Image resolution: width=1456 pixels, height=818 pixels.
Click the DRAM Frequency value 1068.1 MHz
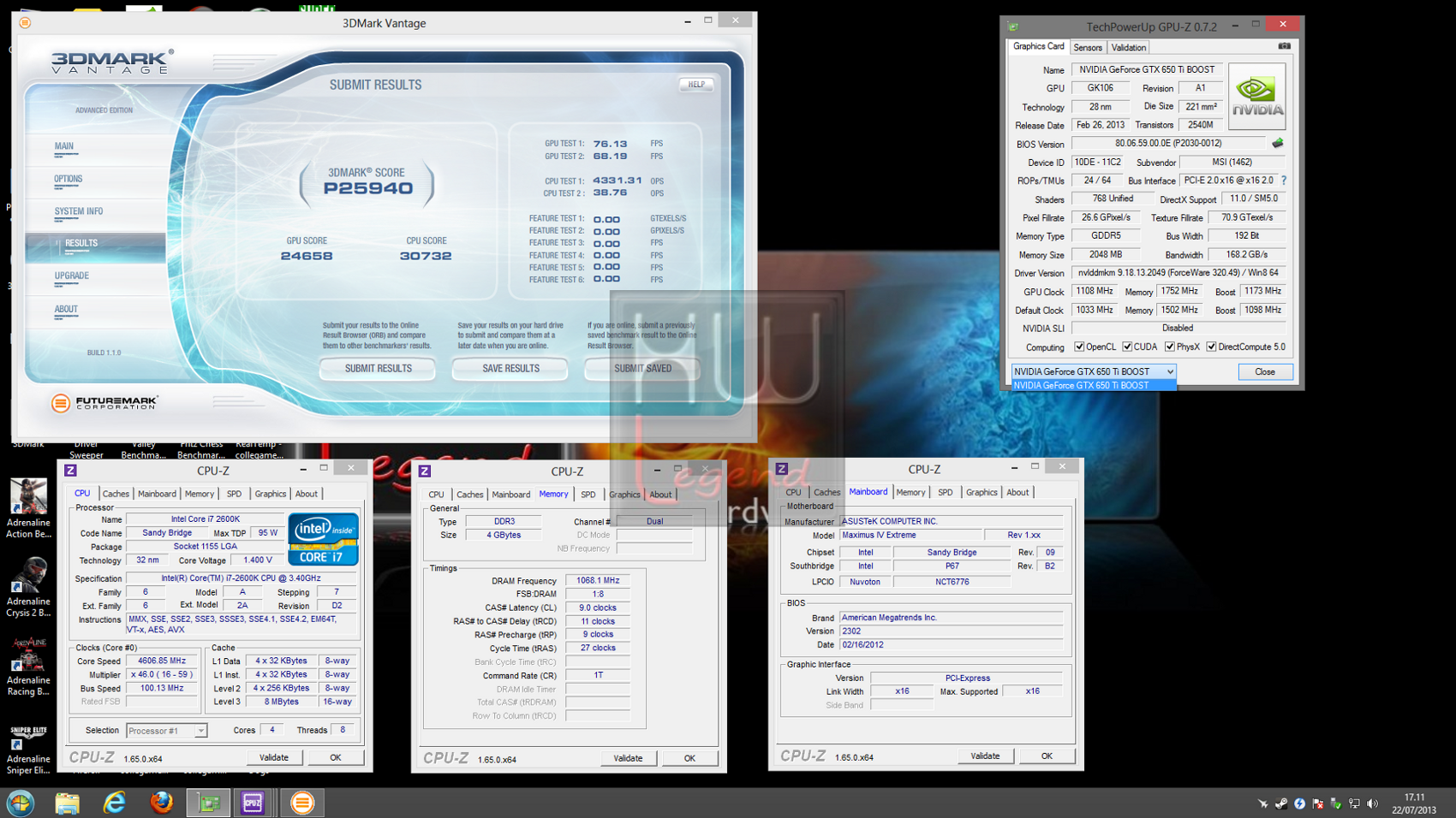pyautogui.click(x=598, y=580)
